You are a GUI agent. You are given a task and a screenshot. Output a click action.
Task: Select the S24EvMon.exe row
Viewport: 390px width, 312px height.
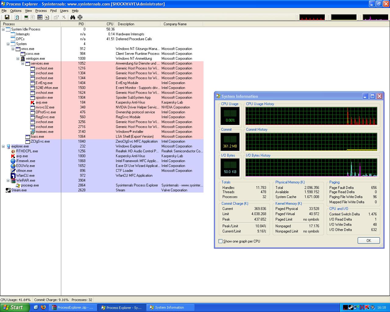click(102, 88)
